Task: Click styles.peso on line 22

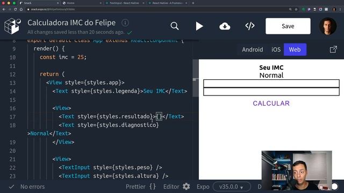Action: point(134,167)
